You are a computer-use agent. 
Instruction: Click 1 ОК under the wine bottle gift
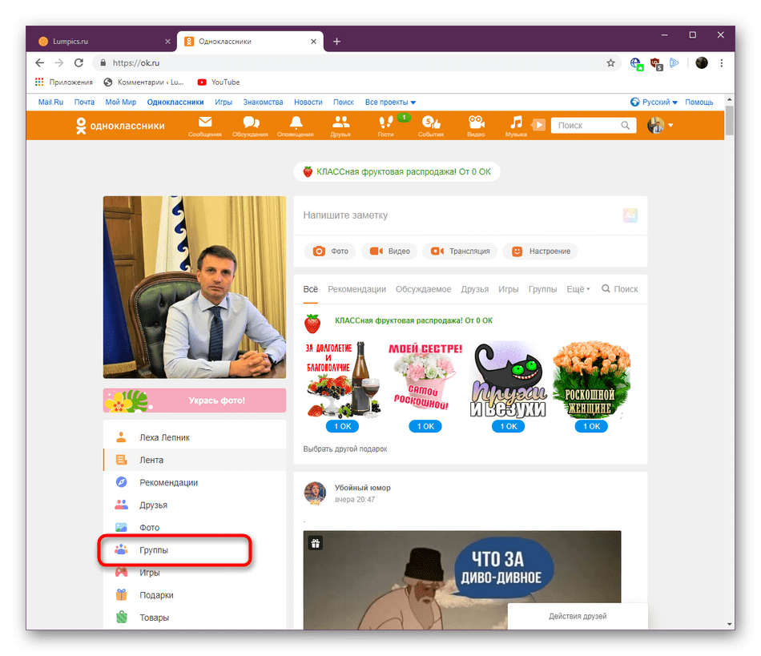(342, 426)
